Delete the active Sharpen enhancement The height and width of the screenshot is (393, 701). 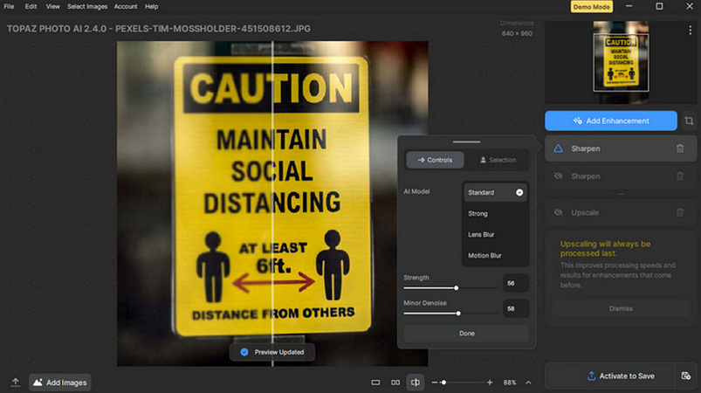pyautogui.click(x=680, y=148)
